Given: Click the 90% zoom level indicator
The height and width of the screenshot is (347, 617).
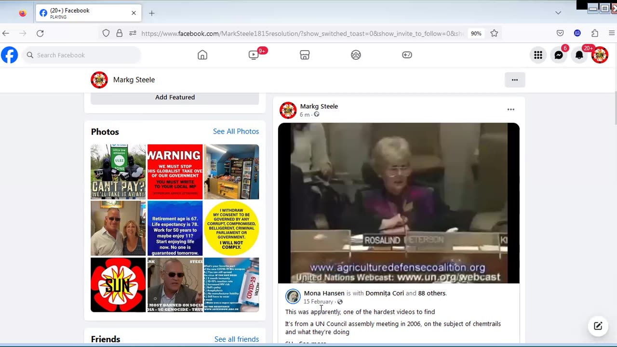Looking at the screenshot, I should [476, 34].
